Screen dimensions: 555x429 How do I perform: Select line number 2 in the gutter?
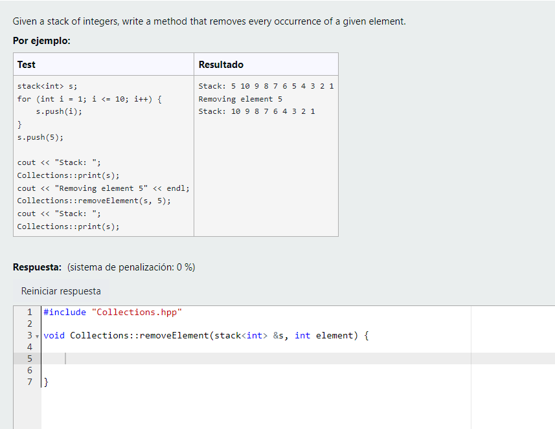[30, 324]
